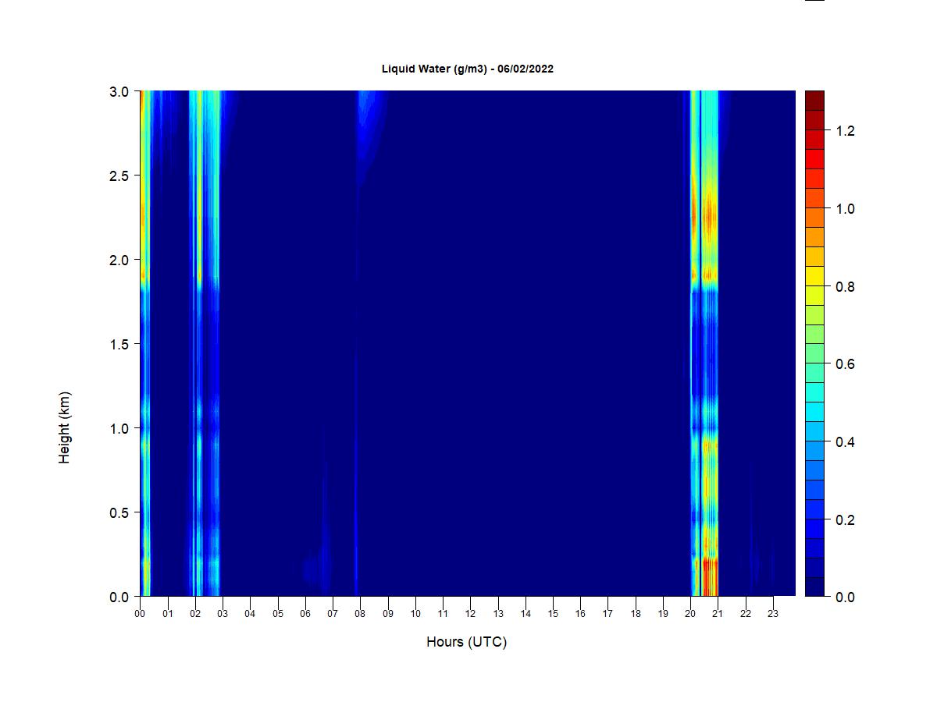Click the 0.5 height axis tick label
937x702 pixels.
click(119, 512)
